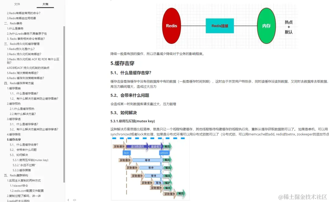Click paragraph 会造成某一时刻数据库请求量过大
This screenshot has height=202, width=329.
(143, 104)
